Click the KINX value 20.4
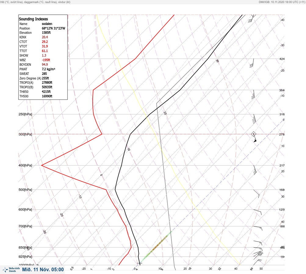The height and width of the screenshot is (274, 306). (45, 37)
